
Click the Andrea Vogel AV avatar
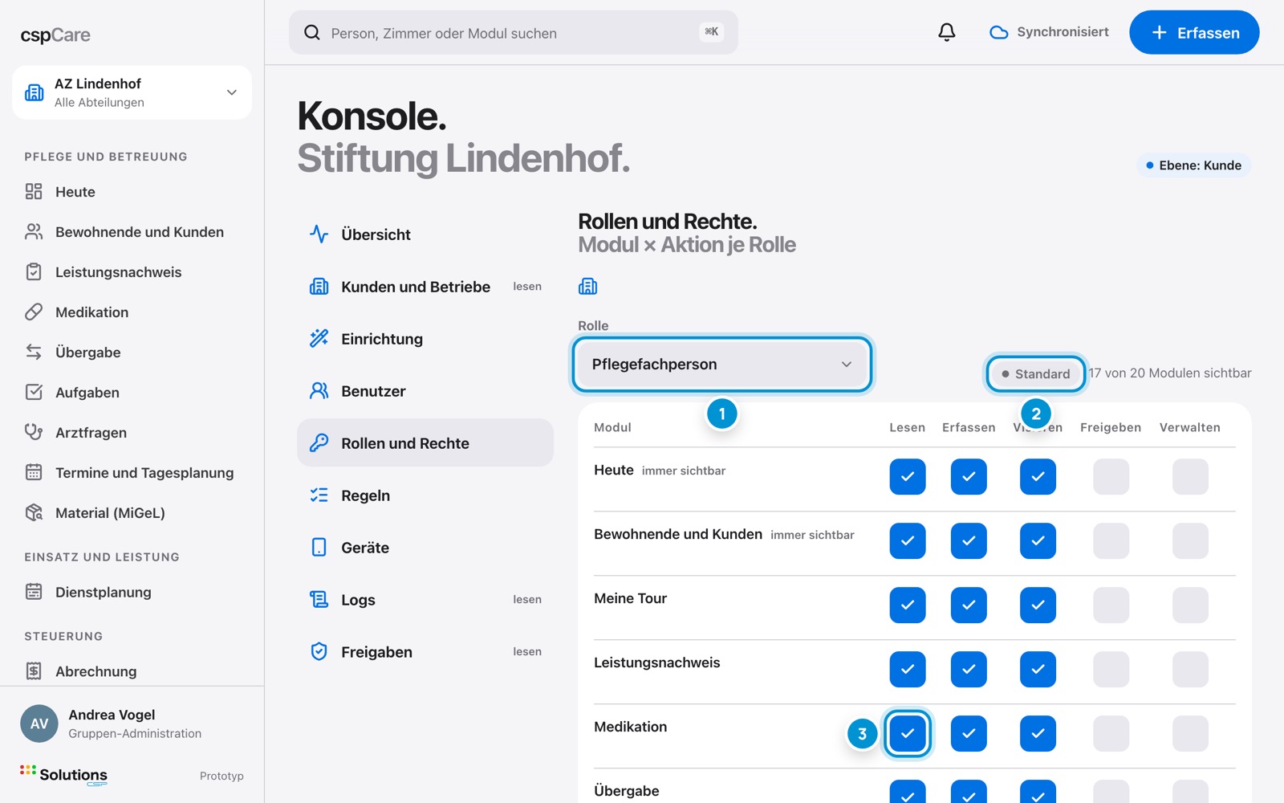click(x=39, y=724)
